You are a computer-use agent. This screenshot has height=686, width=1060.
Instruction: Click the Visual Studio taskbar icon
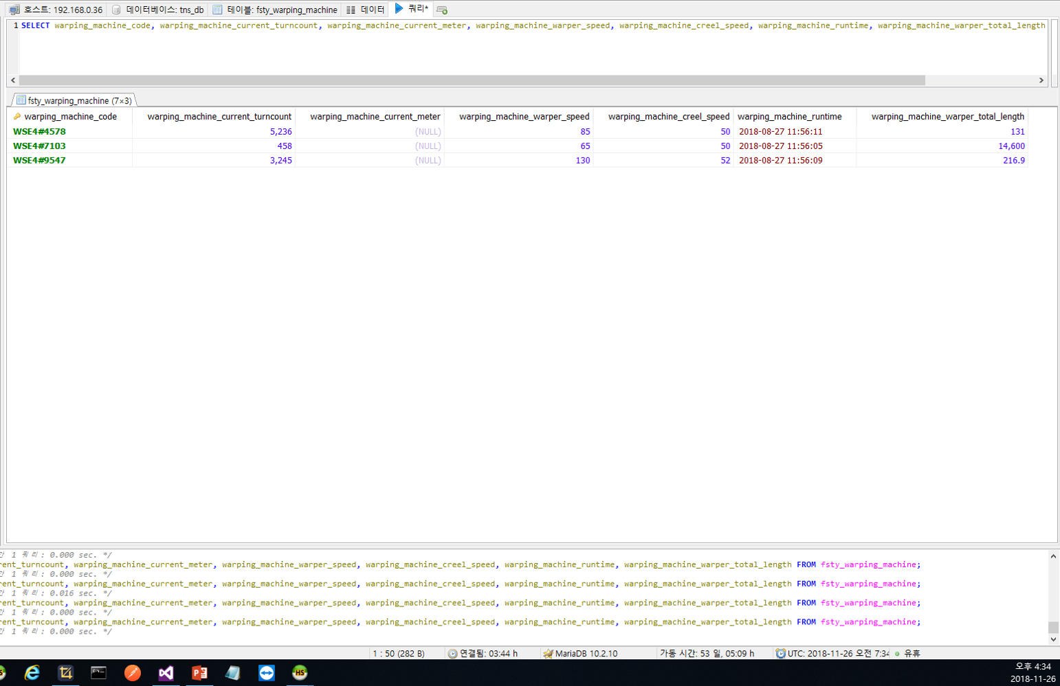point(166,673)
